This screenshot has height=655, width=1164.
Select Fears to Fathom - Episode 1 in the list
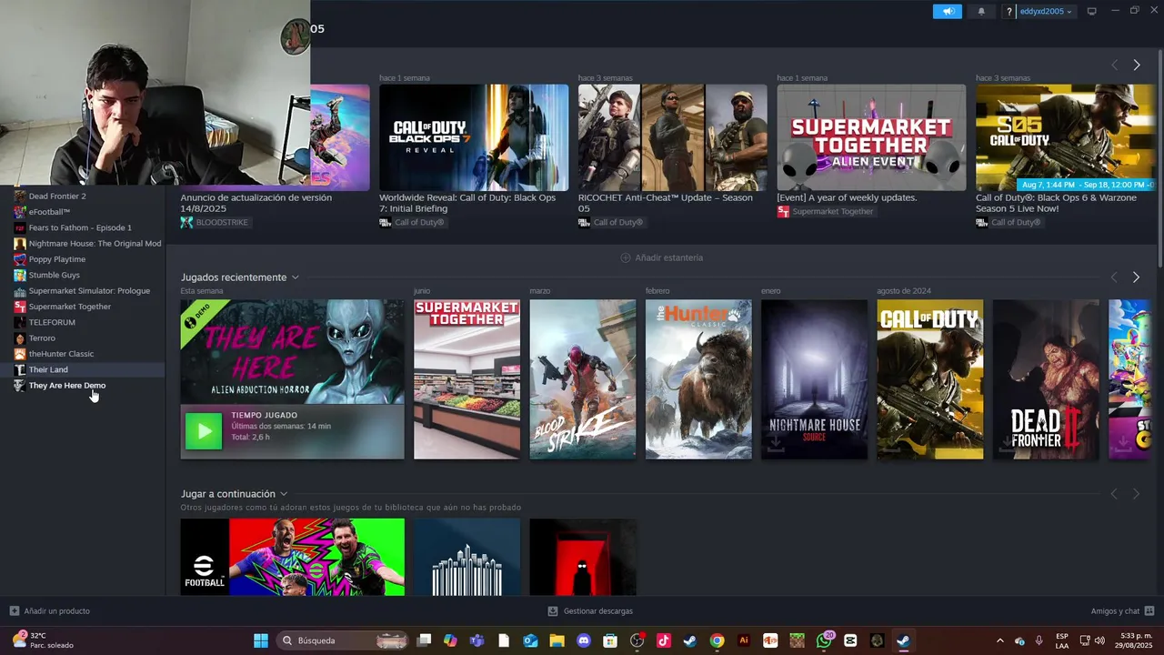[80, 227]
